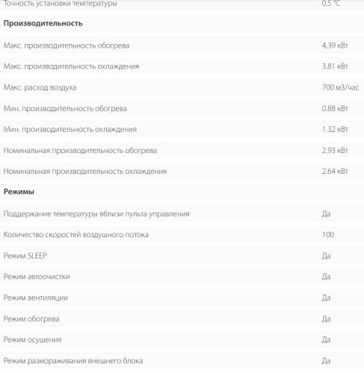Viewport: 364px width, 373px height.
Task: Select the Режим SLEEP row
Action: click(x=182, y=256)
